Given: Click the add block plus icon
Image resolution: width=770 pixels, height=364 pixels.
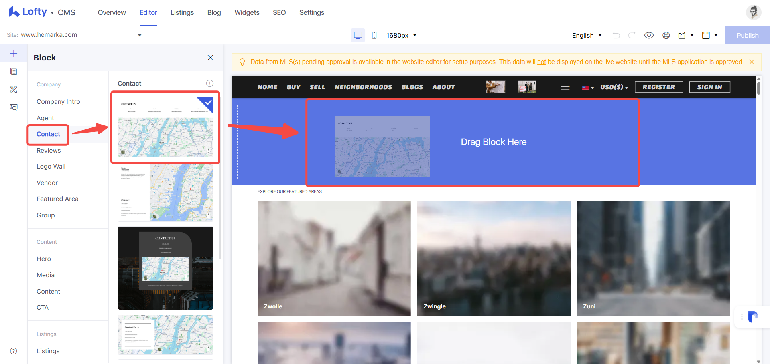Looking at the screenshot, I should [x=14, y=54].
